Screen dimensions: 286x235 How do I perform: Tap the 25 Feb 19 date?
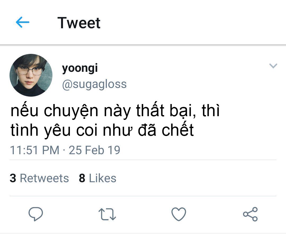(95, 150)
